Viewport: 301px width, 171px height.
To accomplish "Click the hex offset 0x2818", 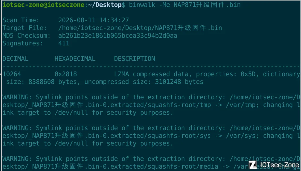I will pyautogui.click(x=66, y=74).
